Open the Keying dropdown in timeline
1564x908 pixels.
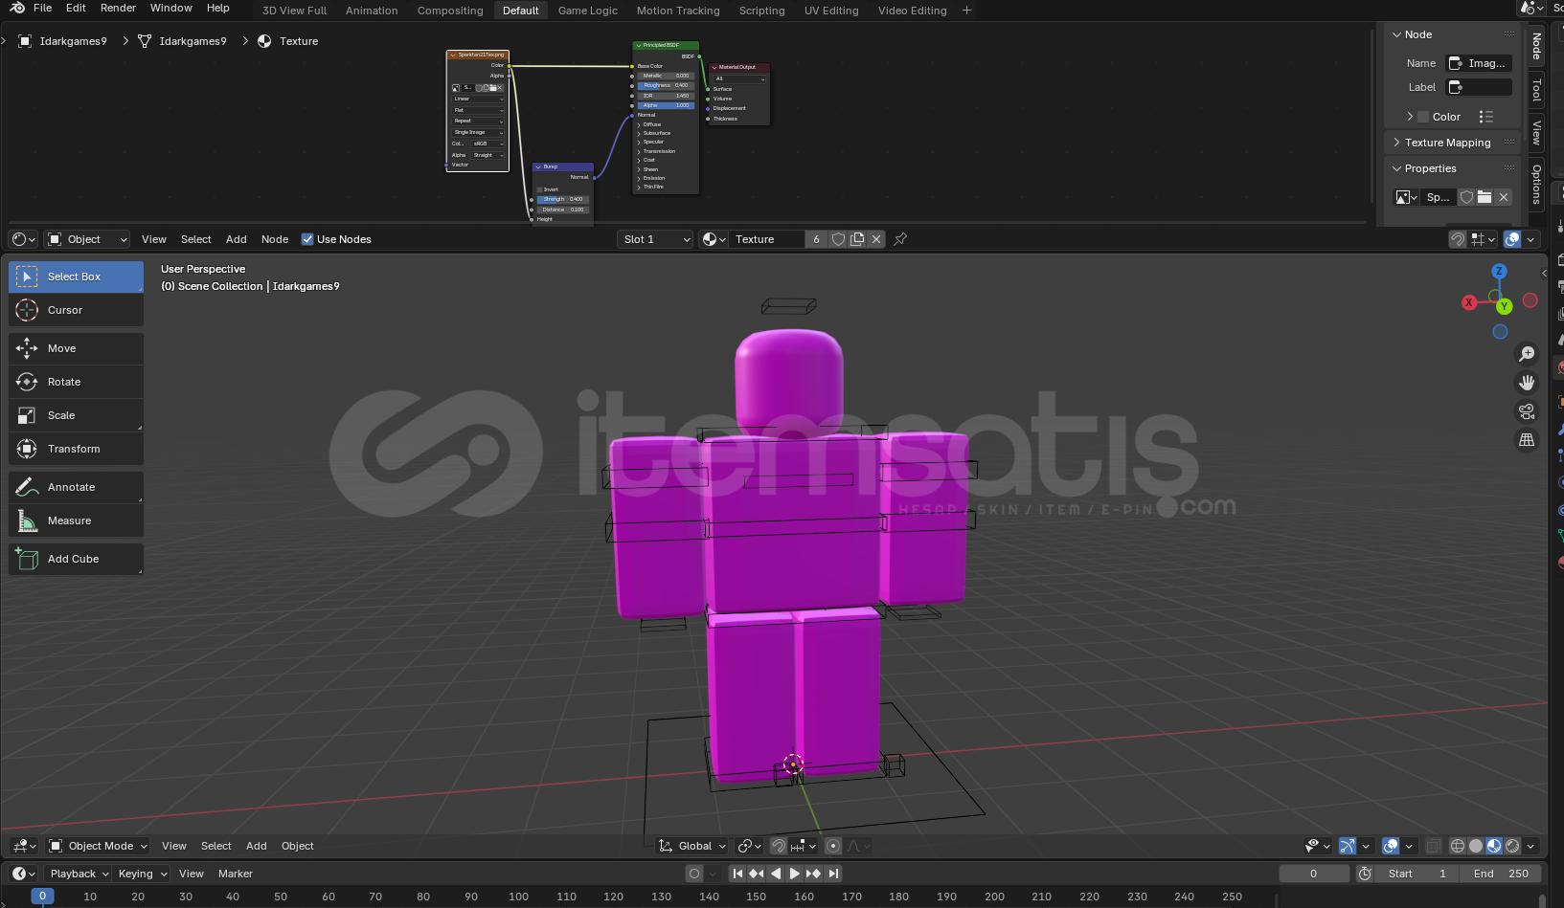[142, 874]
